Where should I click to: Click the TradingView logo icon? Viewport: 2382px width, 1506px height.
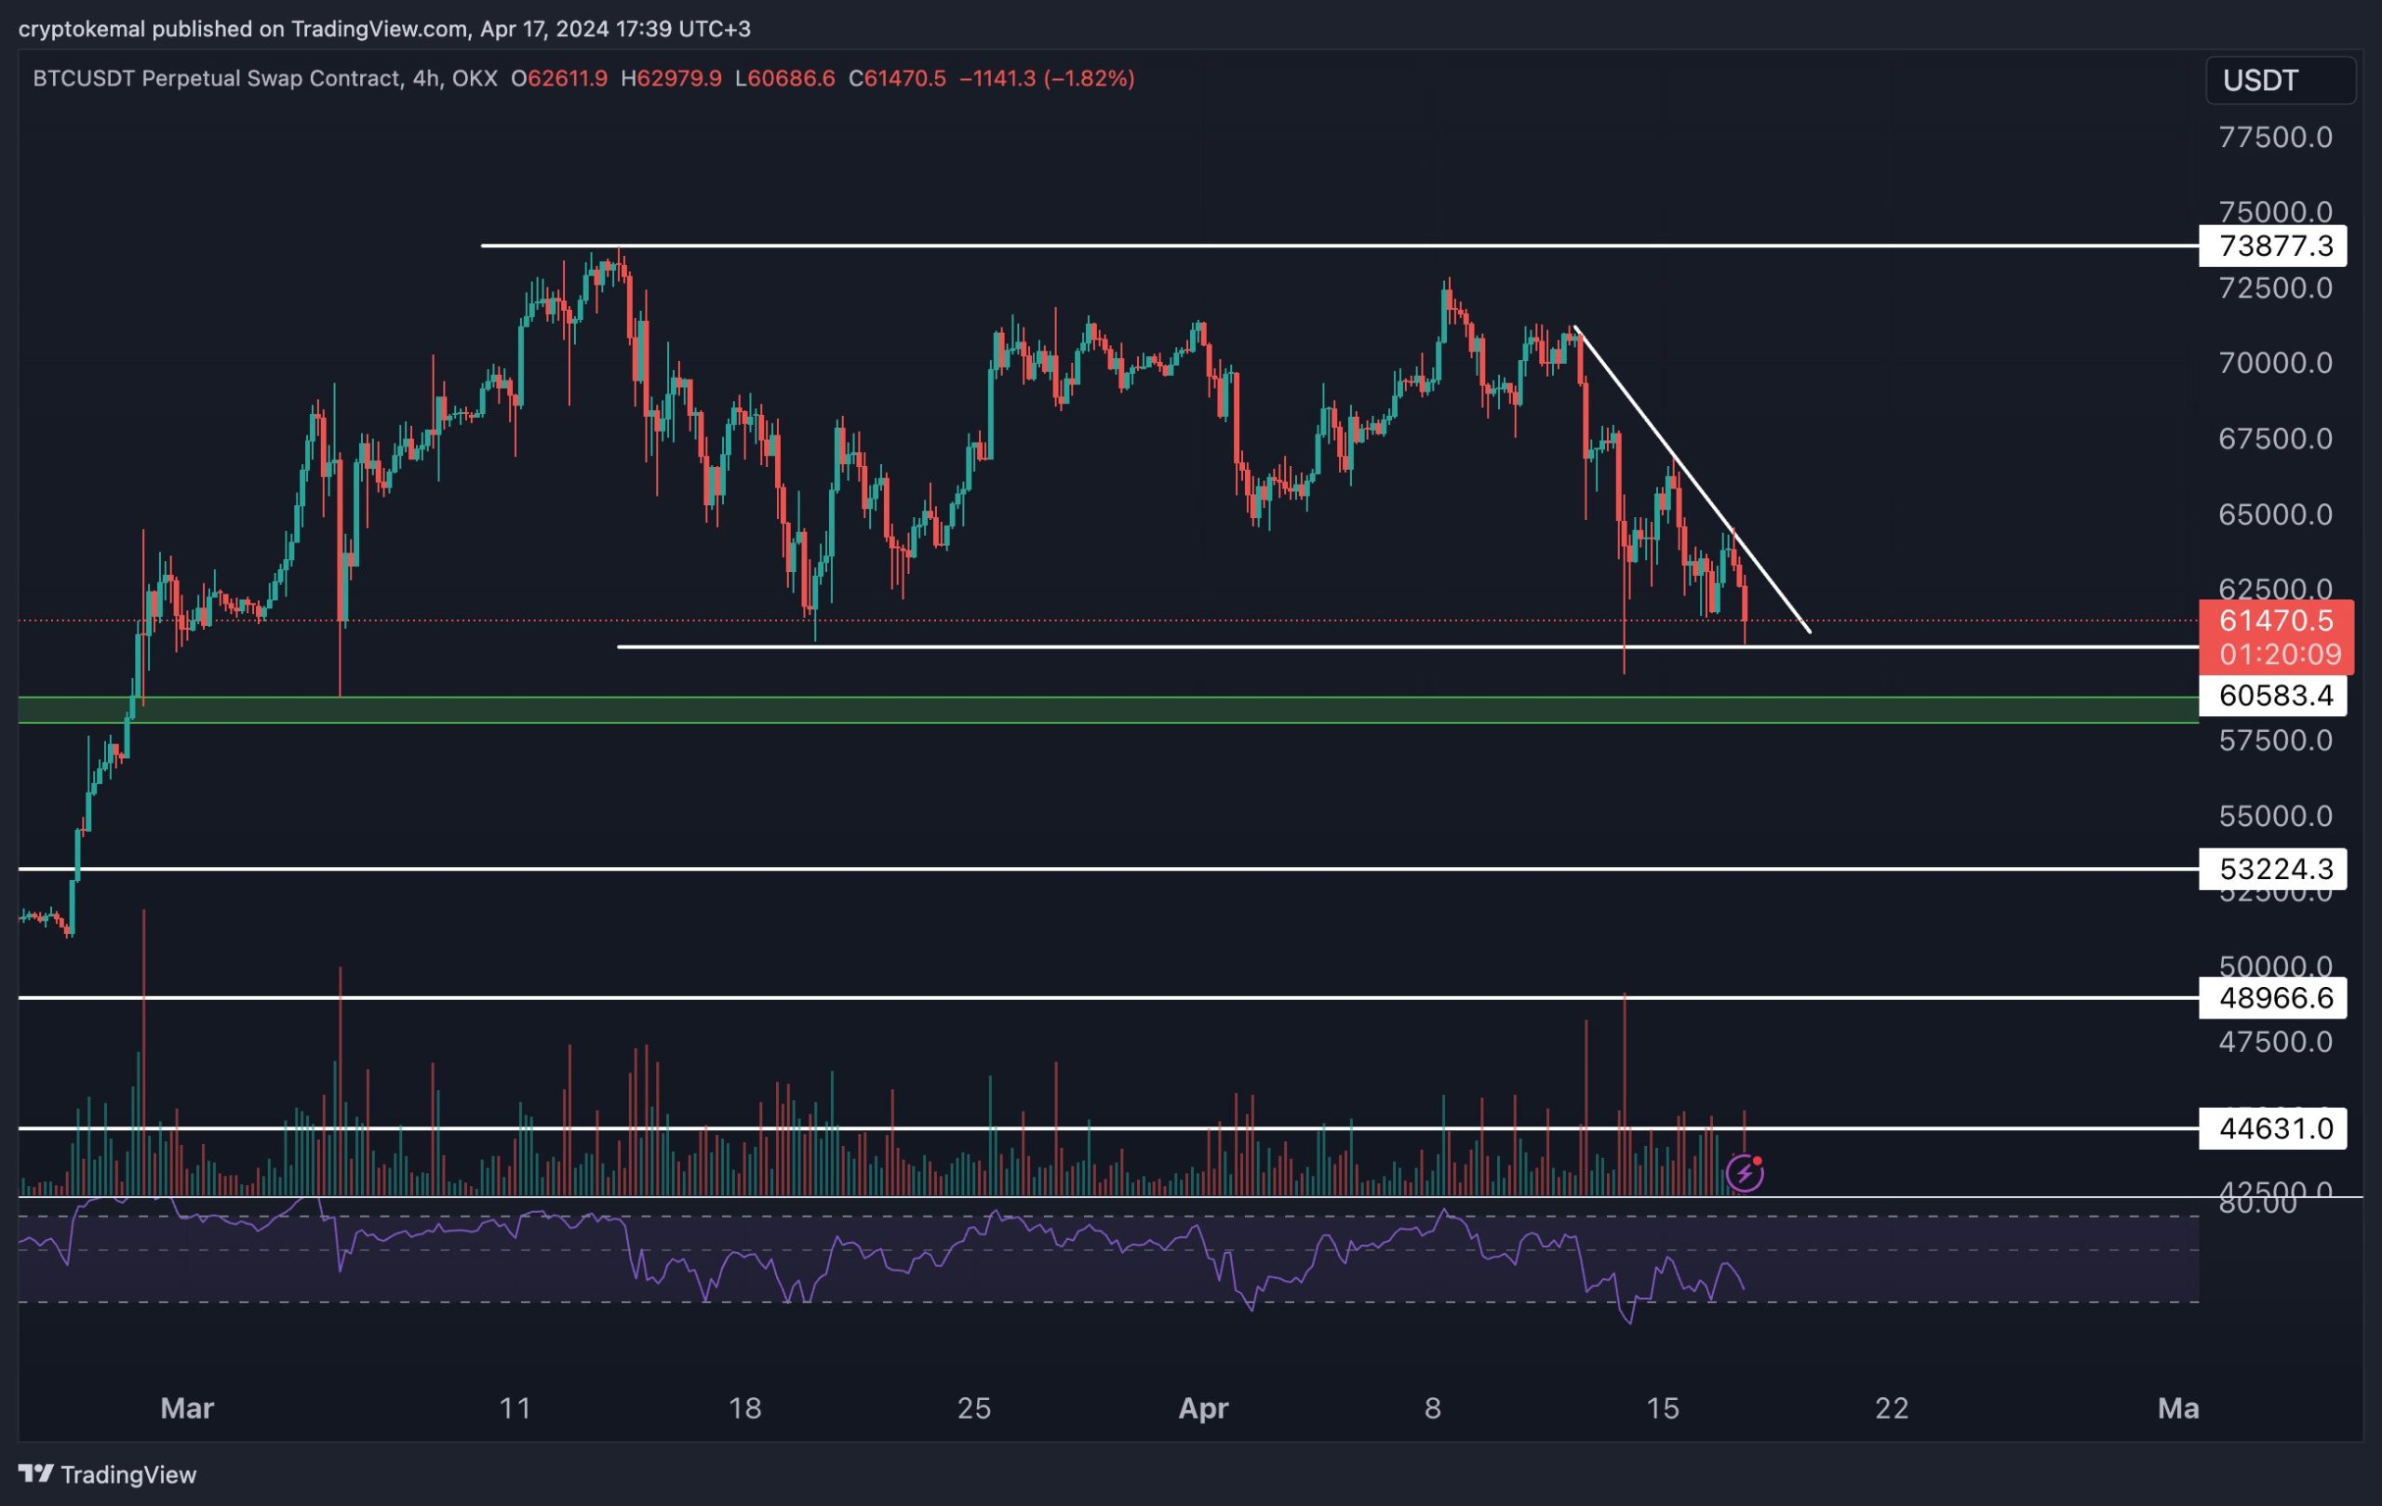[35, 1473]
